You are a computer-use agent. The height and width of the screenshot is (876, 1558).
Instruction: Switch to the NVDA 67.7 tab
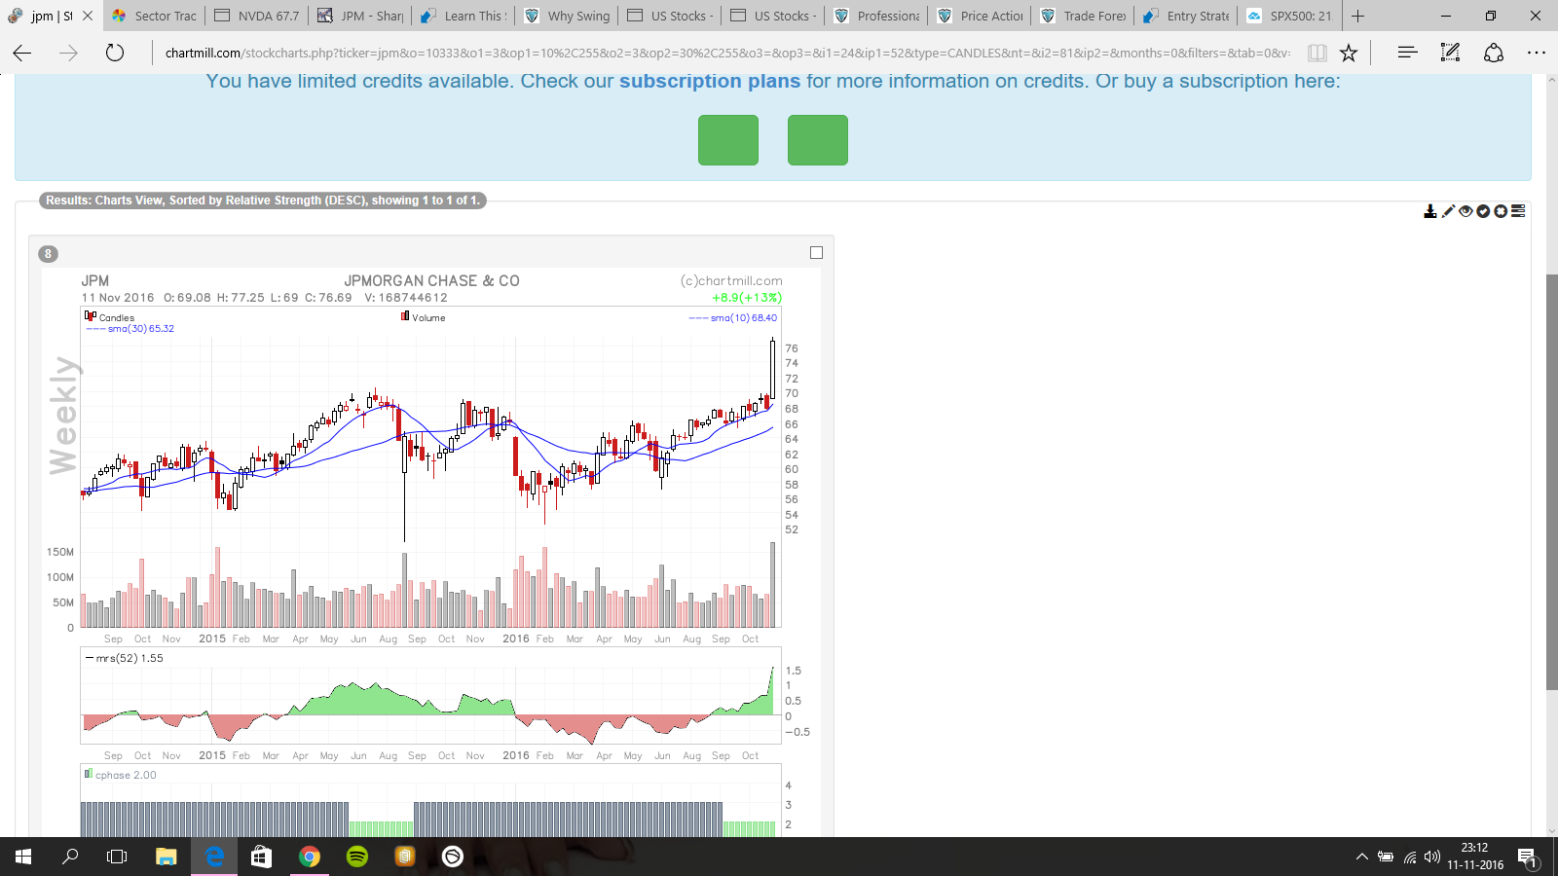257,16
